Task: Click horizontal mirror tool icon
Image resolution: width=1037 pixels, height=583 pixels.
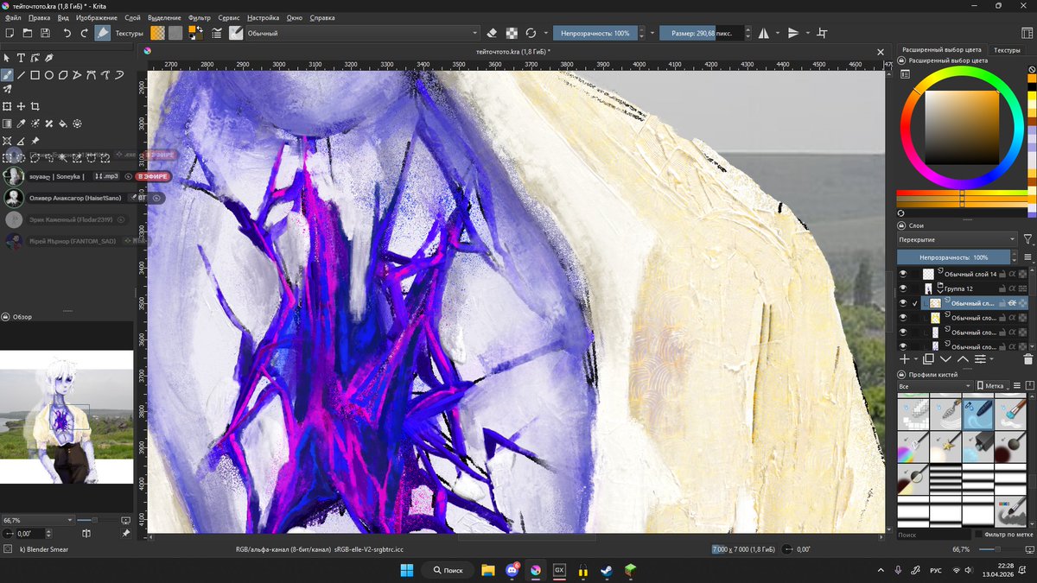Action: pos(764,33)
